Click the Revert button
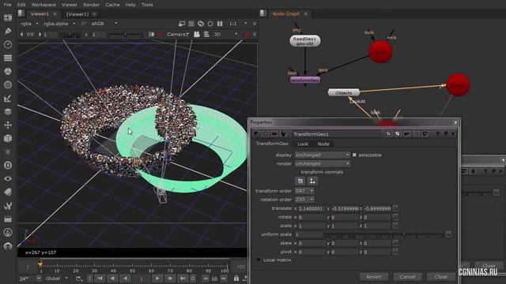 coord(374,277)
